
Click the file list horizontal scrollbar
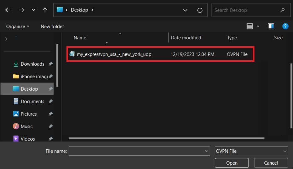[166, 138]
